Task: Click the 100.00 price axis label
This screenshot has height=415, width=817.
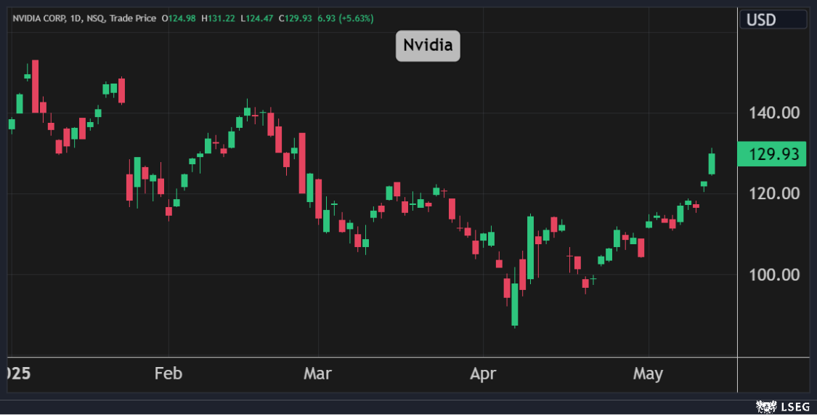Action: point(773,275)
